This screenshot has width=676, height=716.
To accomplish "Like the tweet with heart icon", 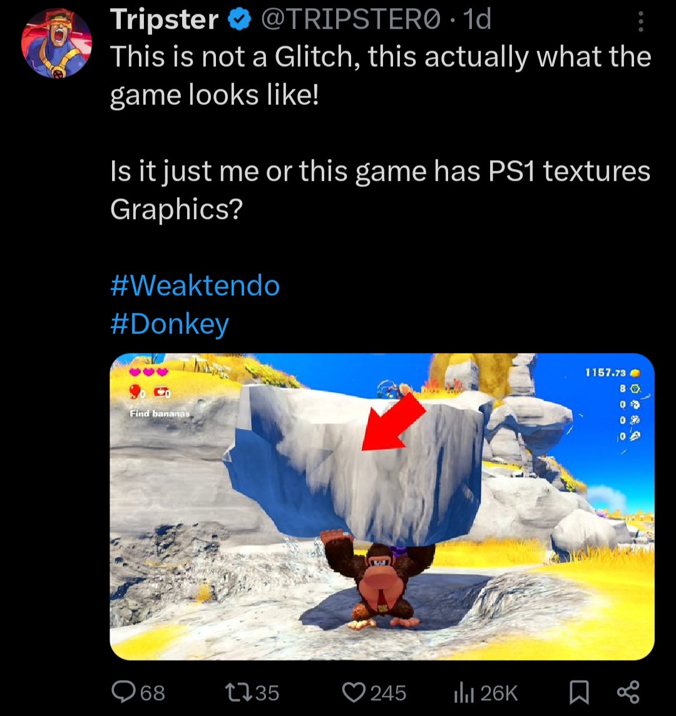I will click(354, 692).
